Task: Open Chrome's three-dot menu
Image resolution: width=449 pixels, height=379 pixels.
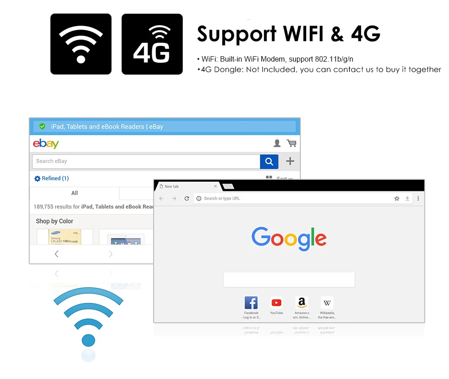Action: (x=418, y=198)
